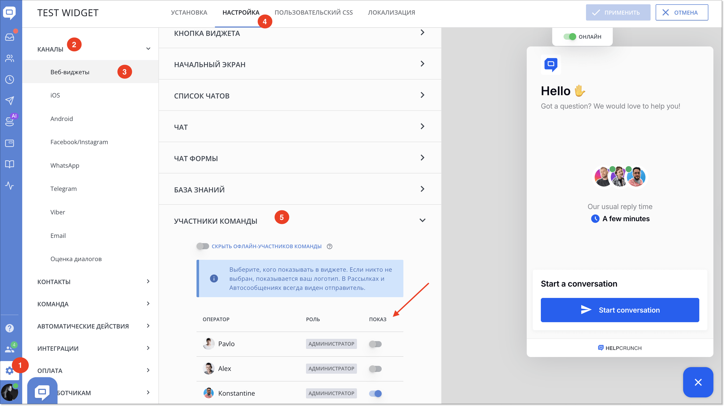Open the settings gear icon
724x406 pixels.
(10, 371)
